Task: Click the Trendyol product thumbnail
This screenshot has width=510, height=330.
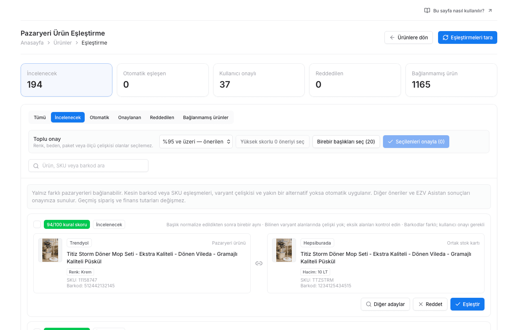Action: pyautogui.click(x=50, y=250)
